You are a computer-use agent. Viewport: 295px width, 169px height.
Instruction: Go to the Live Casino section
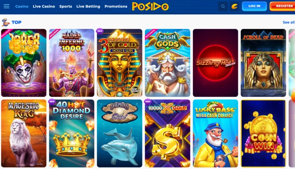point(44,6)
